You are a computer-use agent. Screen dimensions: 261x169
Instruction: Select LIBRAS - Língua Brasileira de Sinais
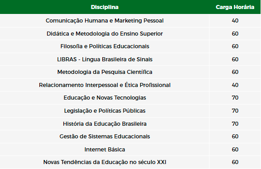(104, 59)
